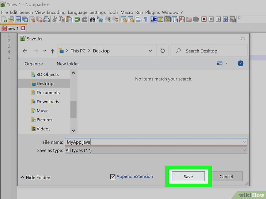The image size is (266, 199).
Task: Click the File name input field
Action: pyautogui.click(x=156, y=142)
